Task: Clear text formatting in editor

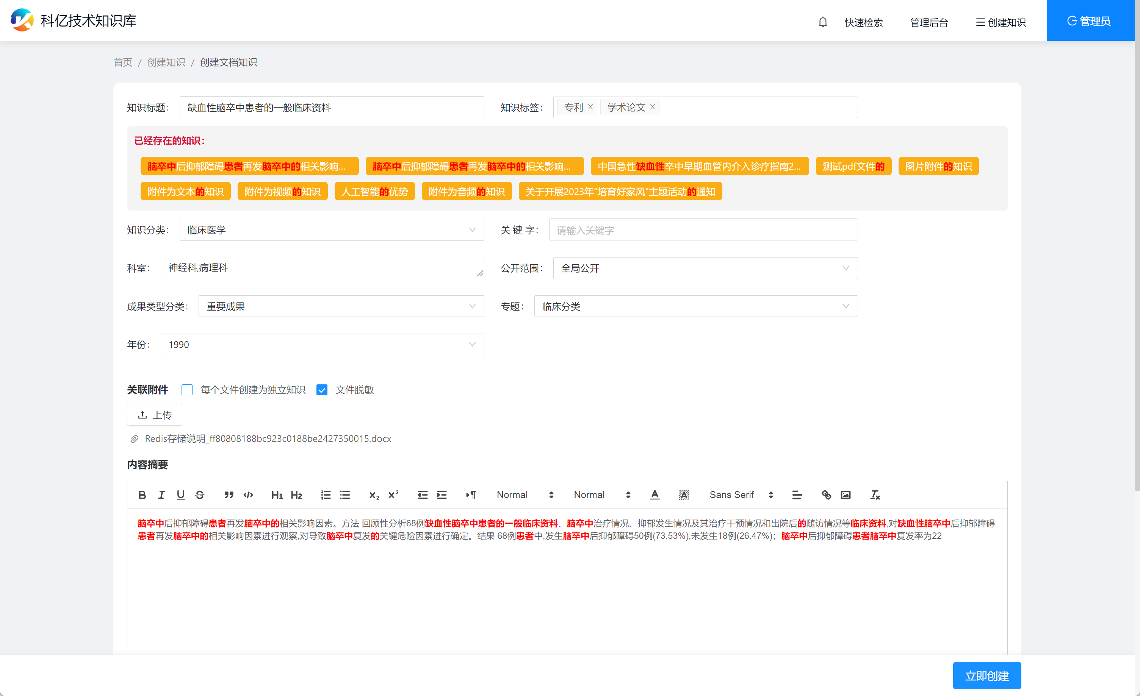Action: click(x=875, y=495)
